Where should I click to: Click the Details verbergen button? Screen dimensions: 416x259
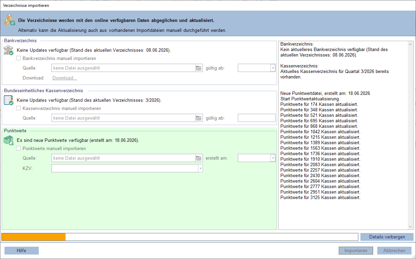point(387,237)
